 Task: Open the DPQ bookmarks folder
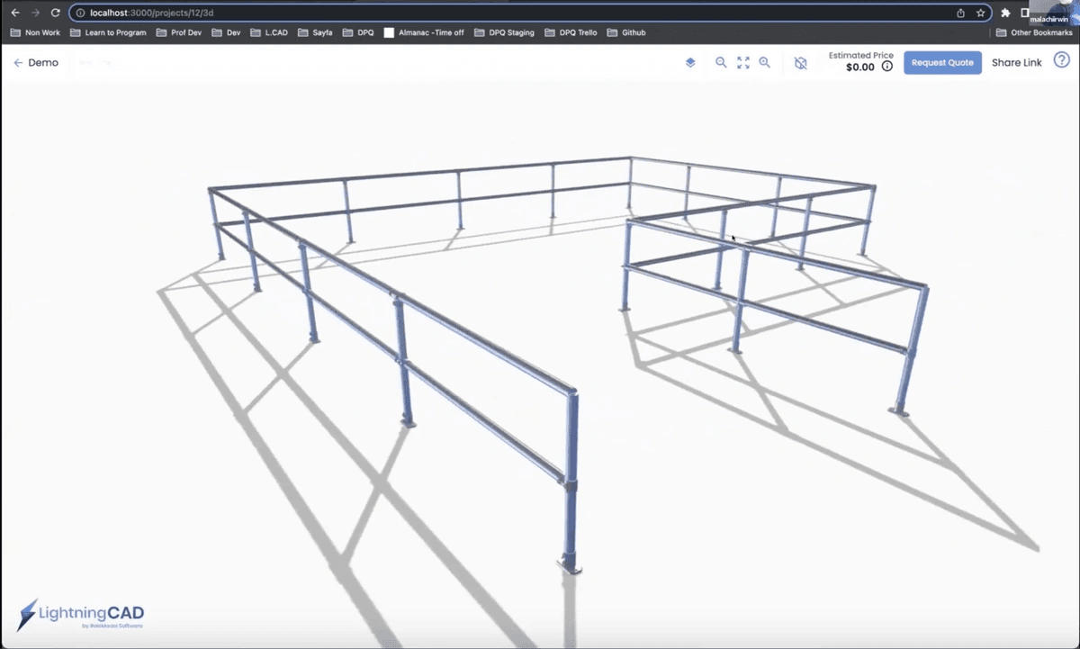357,32
